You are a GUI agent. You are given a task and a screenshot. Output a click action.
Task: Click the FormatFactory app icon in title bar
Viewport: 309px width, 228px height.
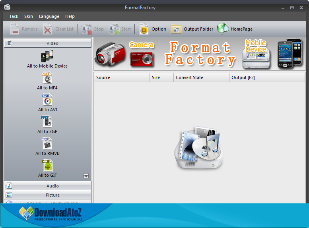(x=7, y=8)
